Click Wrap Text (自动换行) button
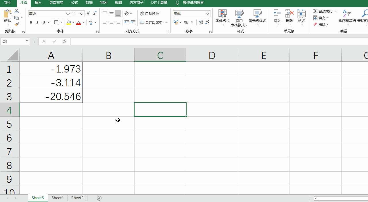Screen dimensions: 368x202 pyautogui.click(x=149, y=13)
